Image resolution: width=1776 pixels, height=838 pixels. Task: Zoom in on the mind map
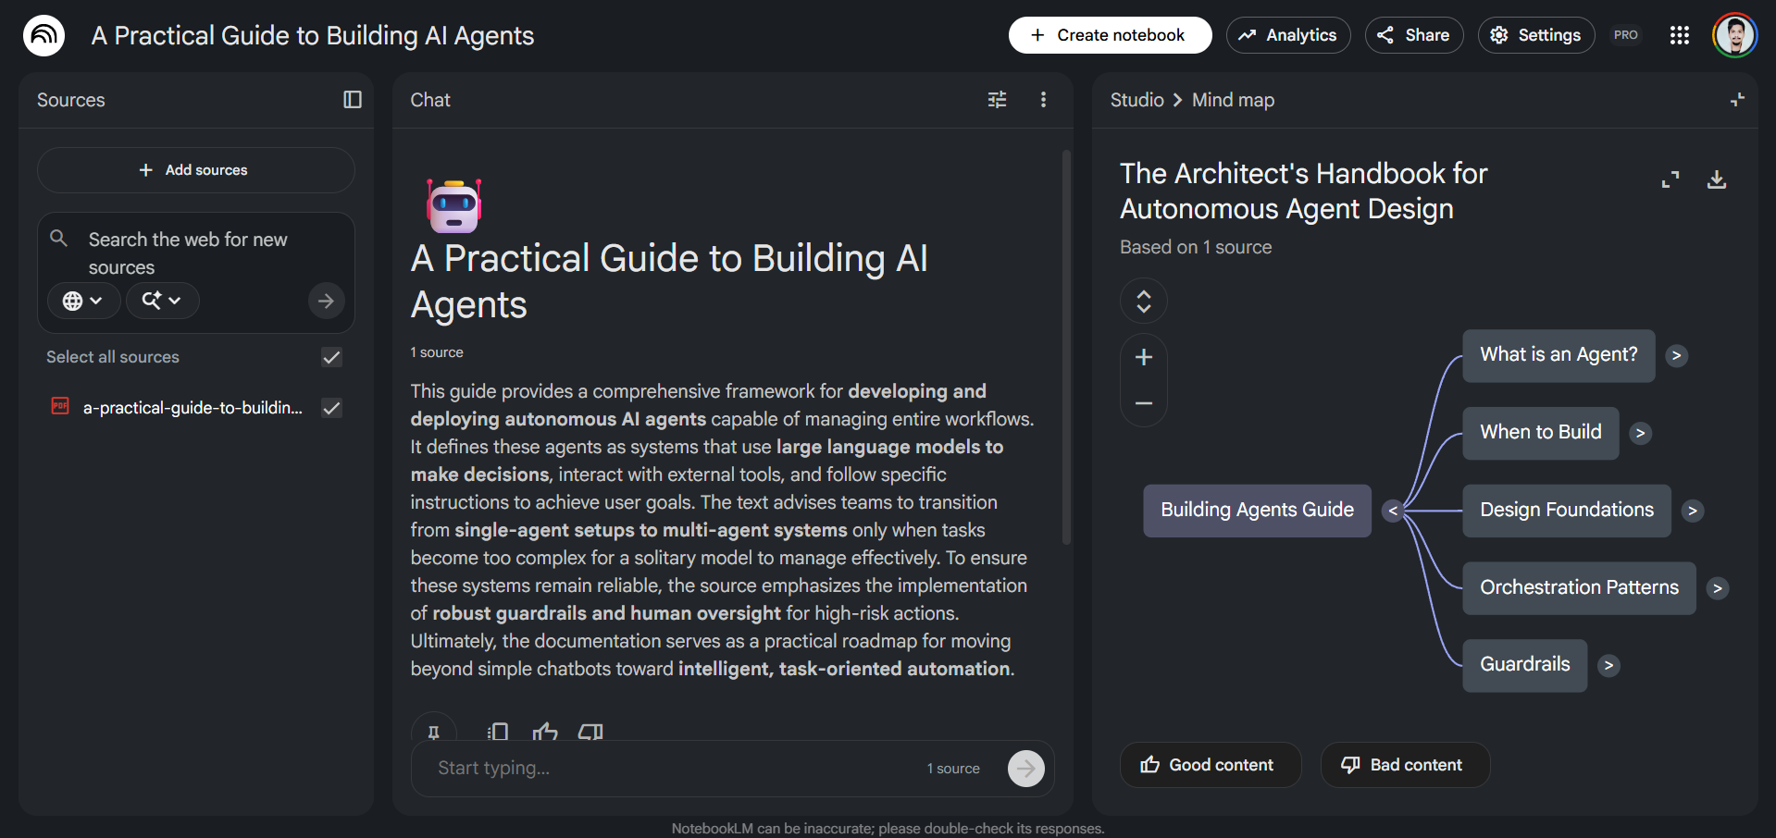[x=1144, y=358]
